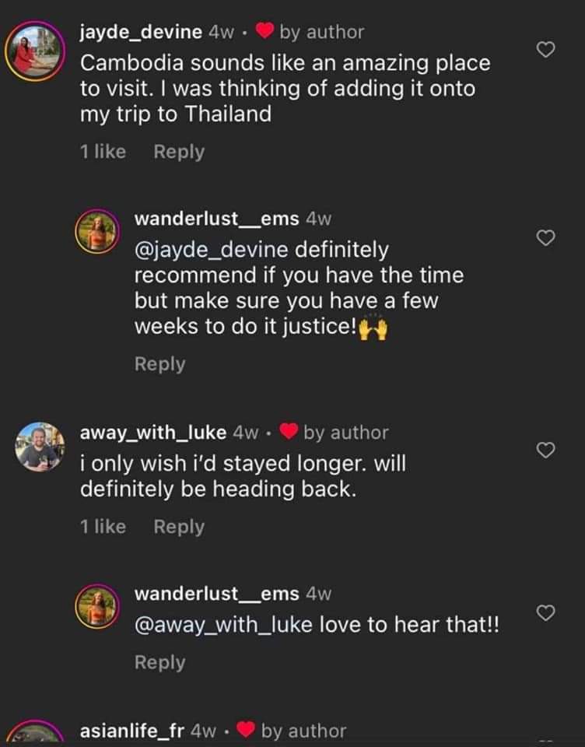585x747 pixels.
Task: Show '1 like' under away_with_luke's comment
Action: point(103,527)
